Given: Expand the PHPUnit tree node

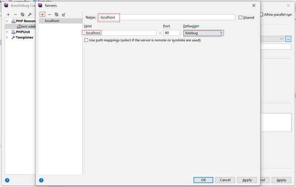Looking at the screenshot, I should coord(7,32).
